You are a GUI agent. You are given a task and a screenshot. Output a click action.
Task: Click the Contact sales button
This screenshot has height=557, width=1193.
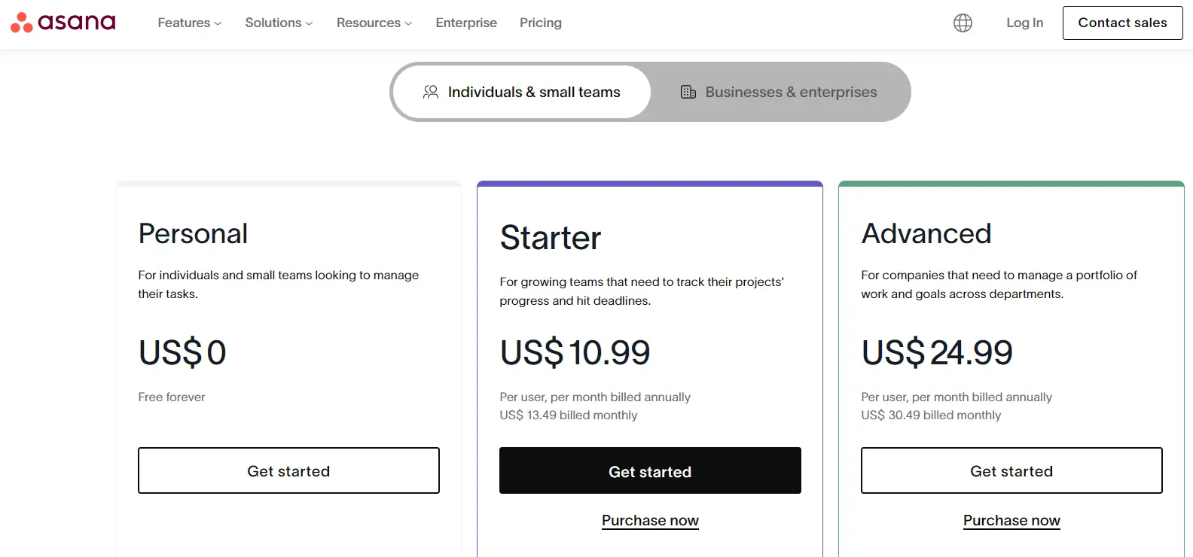[x=1122, y=23]
